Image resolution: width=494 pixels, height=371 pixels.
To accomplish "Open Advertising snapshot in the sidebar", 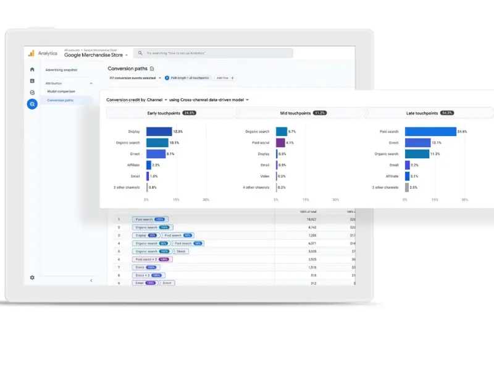I will pos(62,70).
